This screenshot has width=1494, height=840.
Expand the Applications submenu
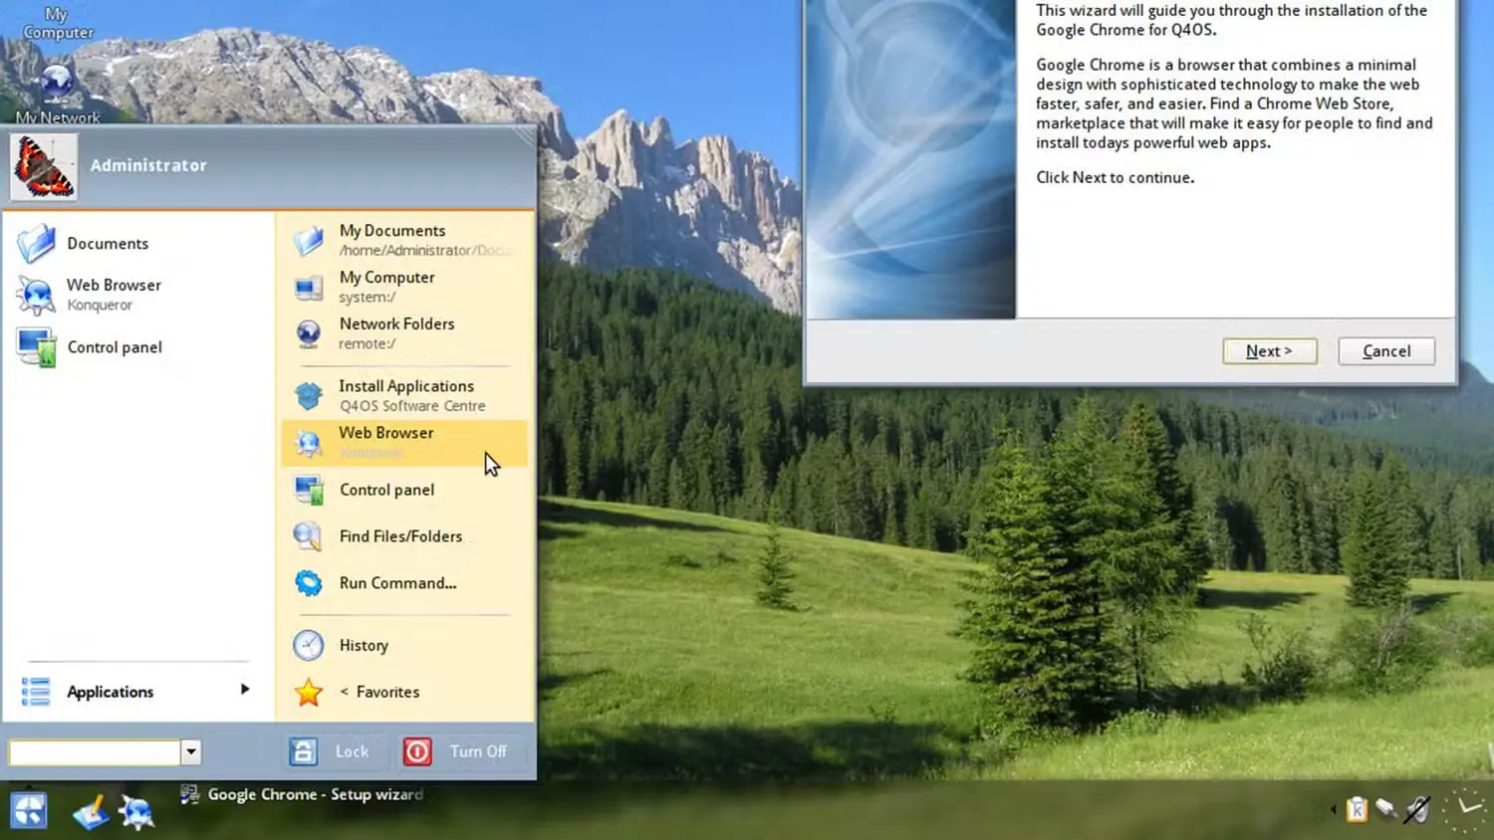(x=134, y=692)
